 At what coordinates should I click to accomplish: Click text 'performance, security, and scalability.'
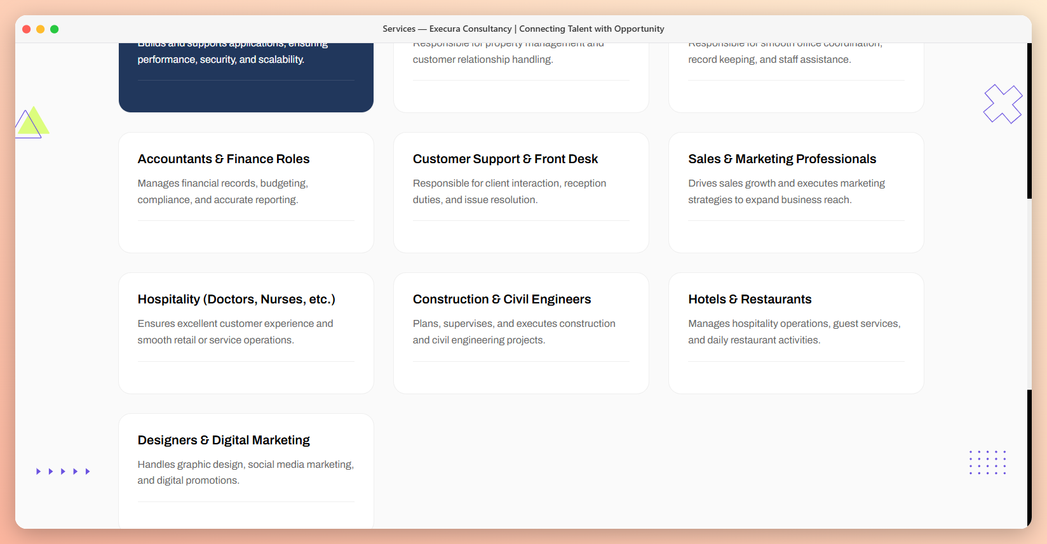221,60
